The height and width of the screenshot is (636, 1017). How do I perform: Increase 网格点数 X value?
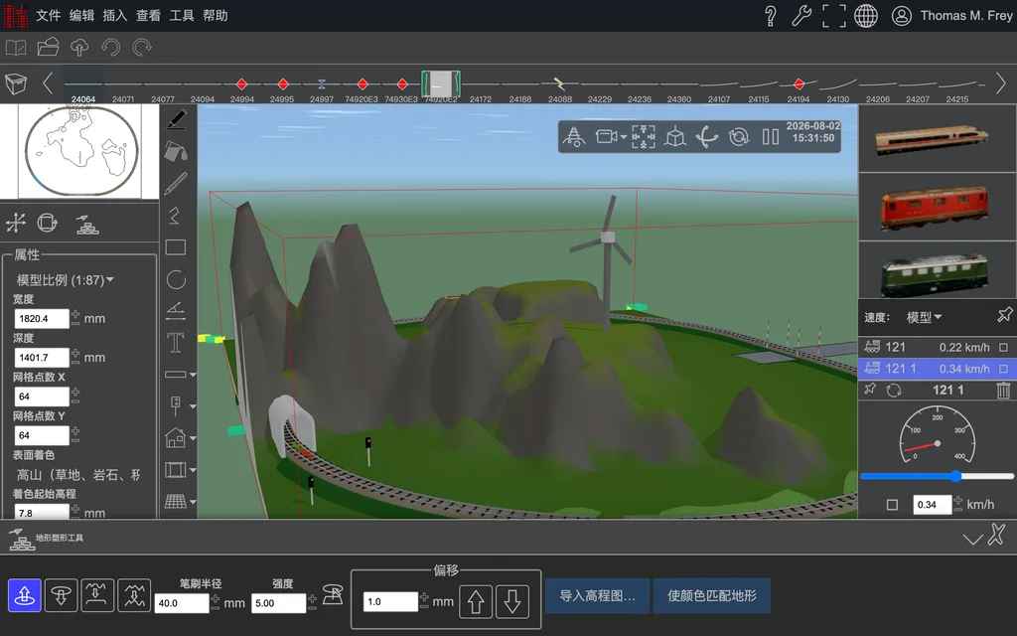click(x=75, y=392)
